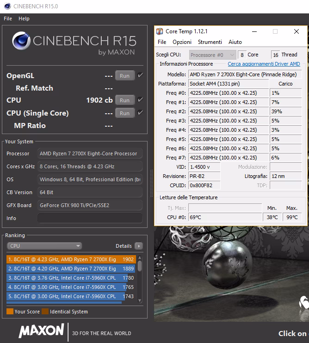Toggle the CPU test checkbox

coord(140,100)
